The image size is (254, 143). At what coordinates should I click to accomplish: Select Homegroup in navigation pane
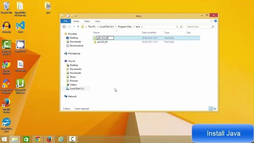pos(74,53)
